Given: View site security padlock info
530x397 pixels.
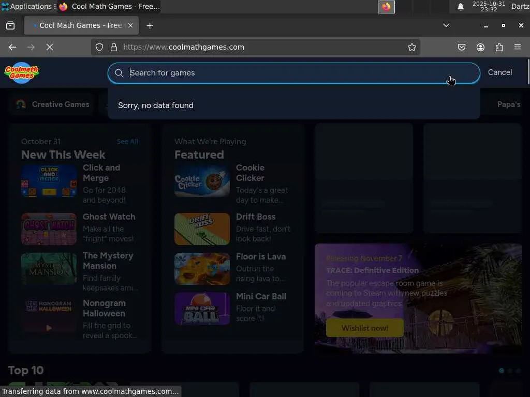Looking at the screenshot, I should 114,47.
